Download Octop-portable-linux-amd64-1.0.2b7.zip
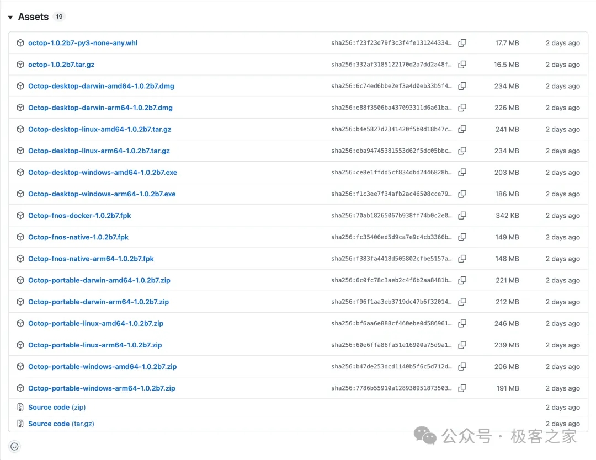This screenshot has height=460, width=596. [x=96, y=324]
